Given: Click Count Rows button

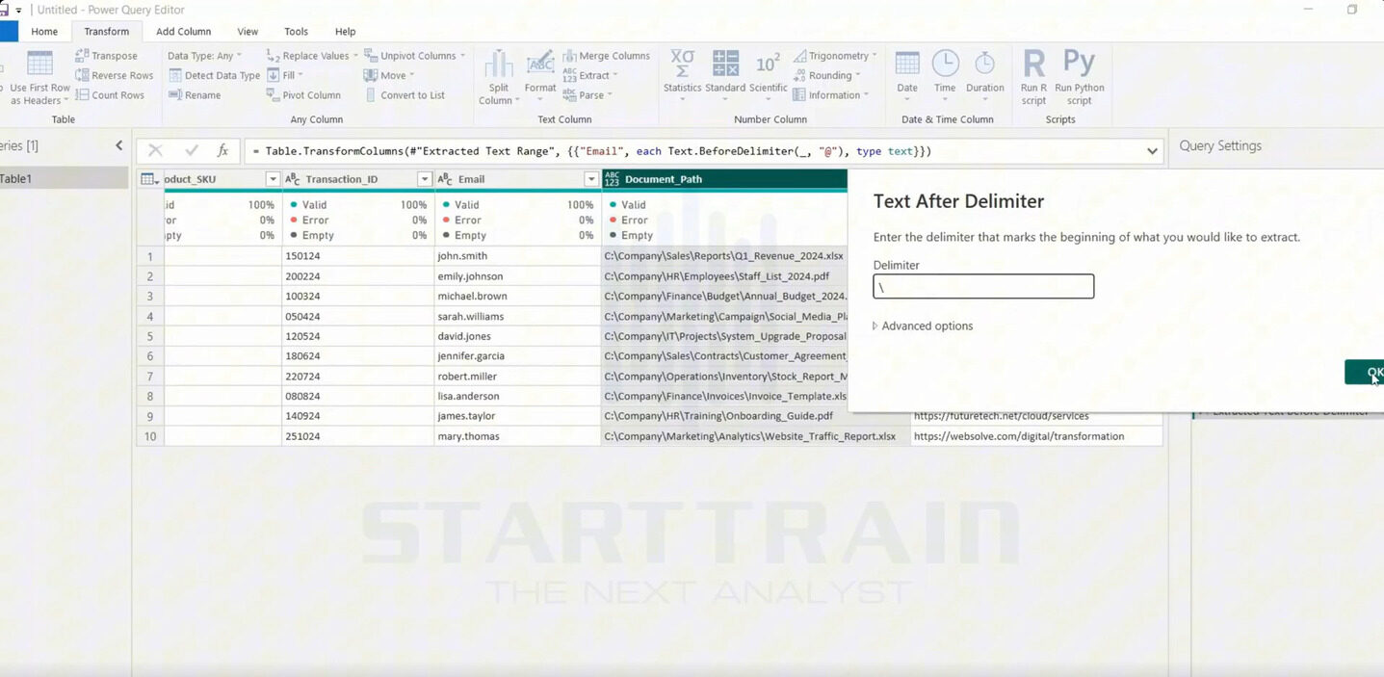Looking at the screenshot, I should 110,95.
